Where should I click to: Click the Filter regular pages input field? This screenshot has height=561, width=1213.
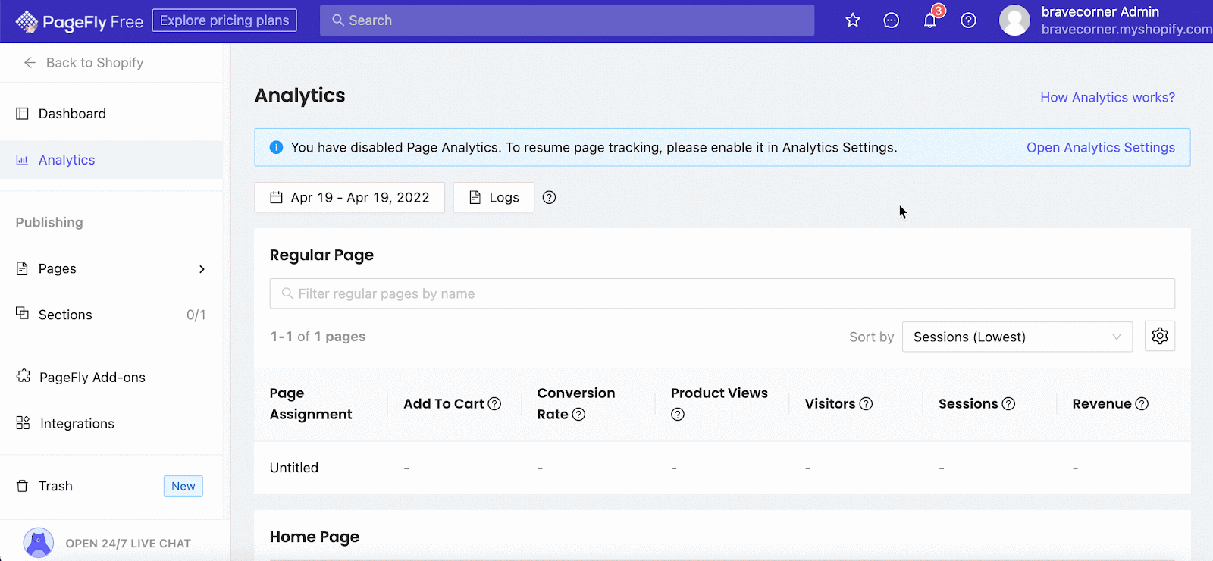[722, 293]
